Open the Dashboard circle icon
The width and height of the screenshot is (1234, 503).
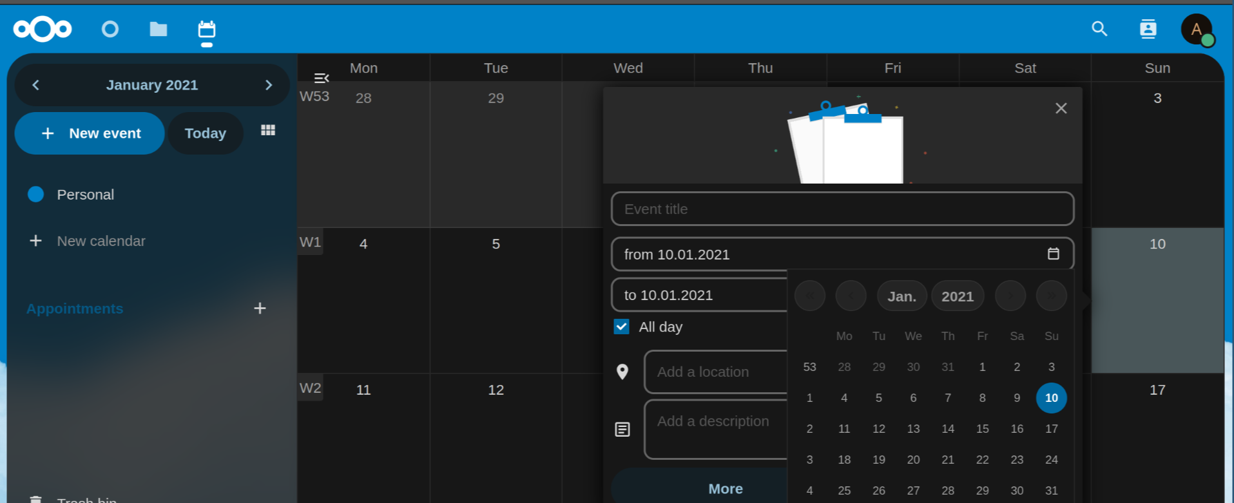pyautogui.click(x=110, y=29)
